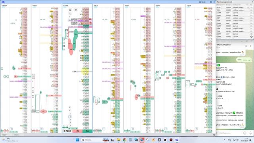
Task: Switch input language via РУС indicator
Action: [x=229, y=140]
